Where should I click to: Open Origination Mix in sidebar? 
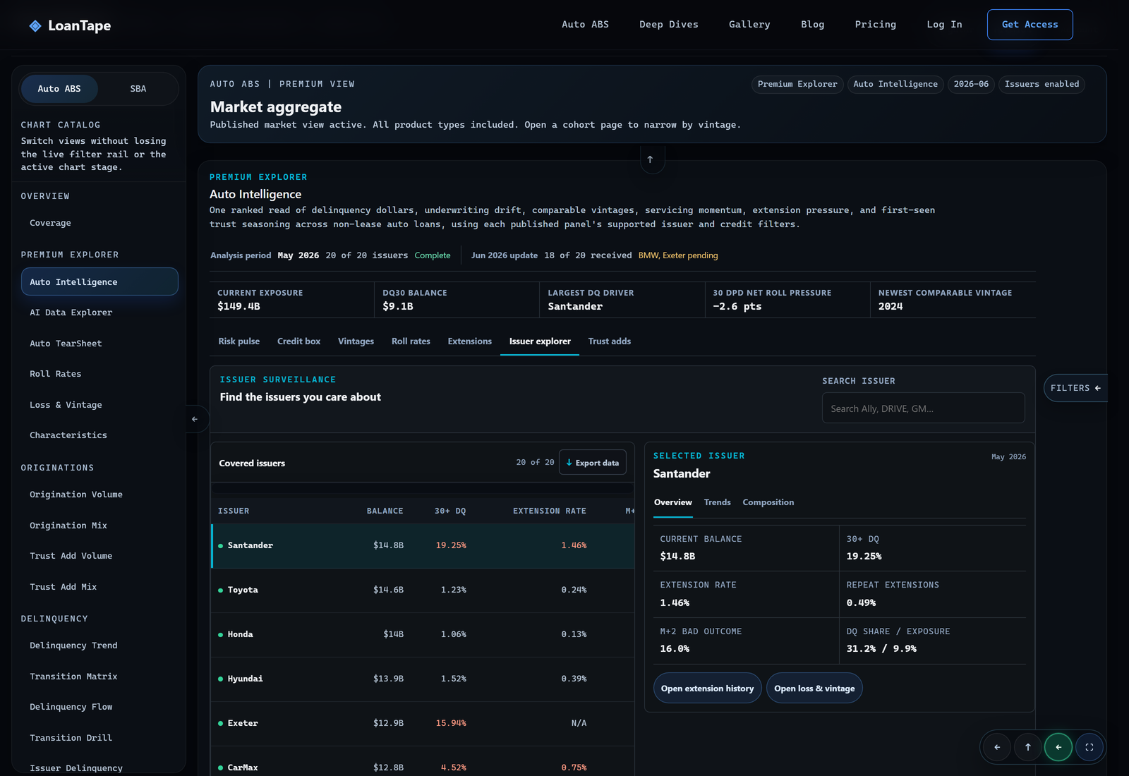[x=99, y=526]
